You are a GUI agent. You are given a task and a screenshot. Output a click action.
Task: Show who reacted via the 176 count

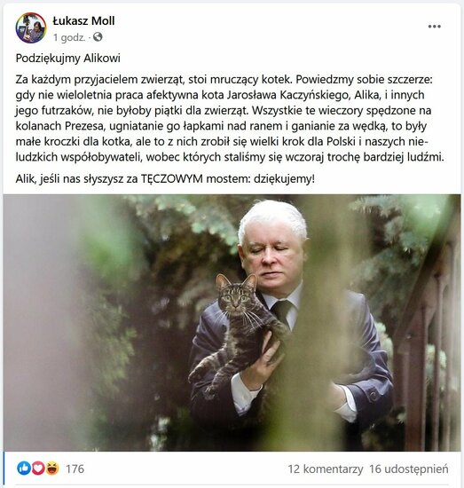click(75, 468)
